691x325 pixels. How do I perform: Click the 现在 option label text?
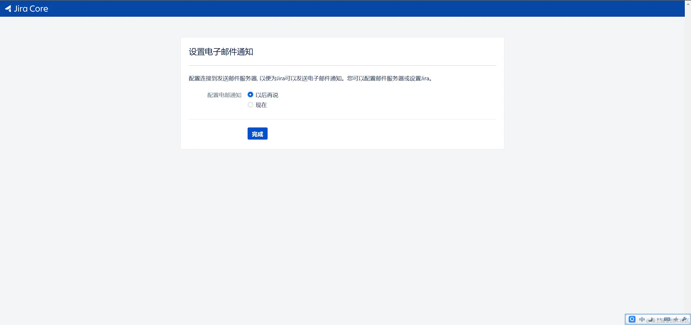(261, 105)
